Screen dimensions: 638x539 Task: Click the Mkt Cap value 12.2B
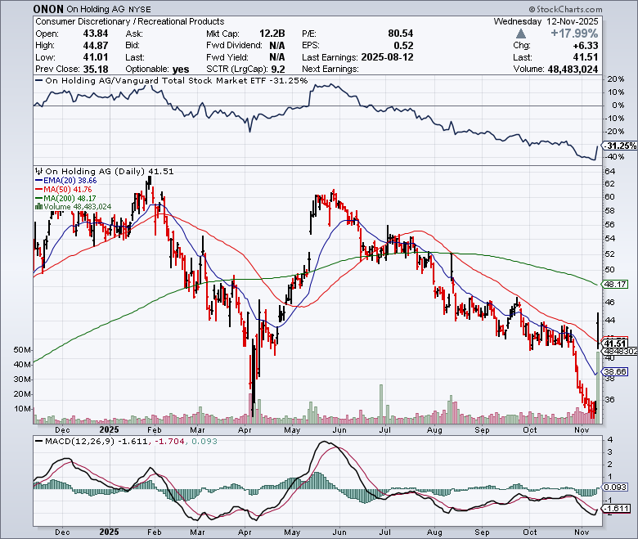click(272, 34)
